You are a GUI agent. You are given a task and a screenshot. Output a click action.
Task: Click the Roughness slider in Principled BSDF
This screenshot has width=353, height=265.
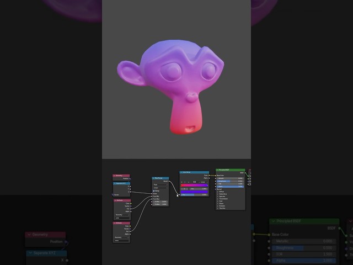click(x=231, y=181)
